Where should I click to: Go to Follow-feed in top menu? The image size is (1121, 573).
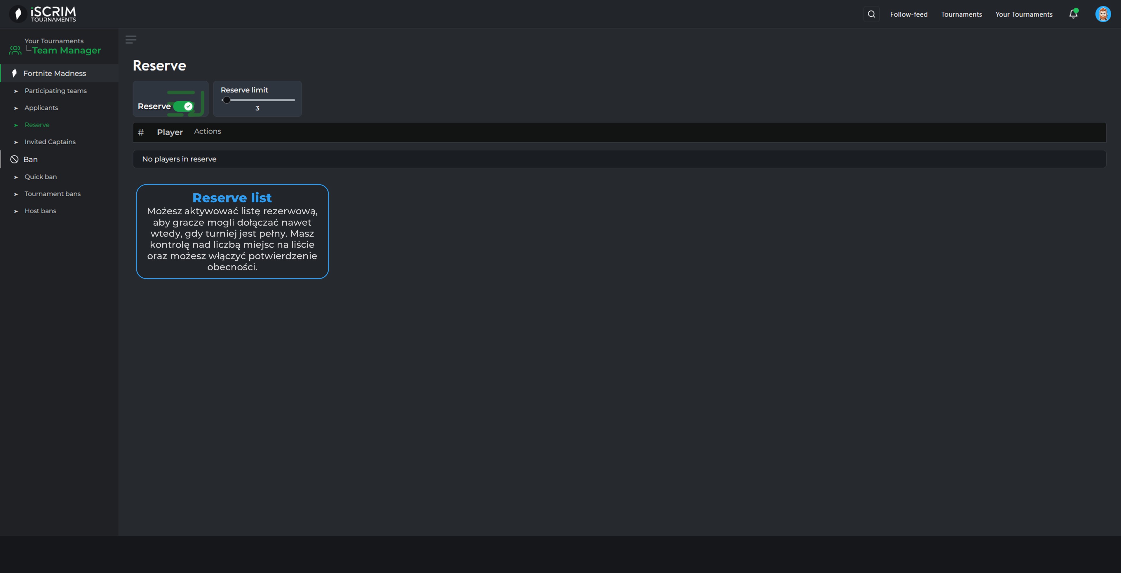coord(909,14)
